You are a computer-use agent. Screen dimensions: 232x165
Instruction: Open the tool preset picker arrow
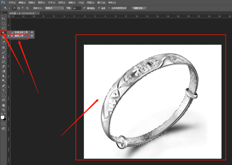click(9, 8)
